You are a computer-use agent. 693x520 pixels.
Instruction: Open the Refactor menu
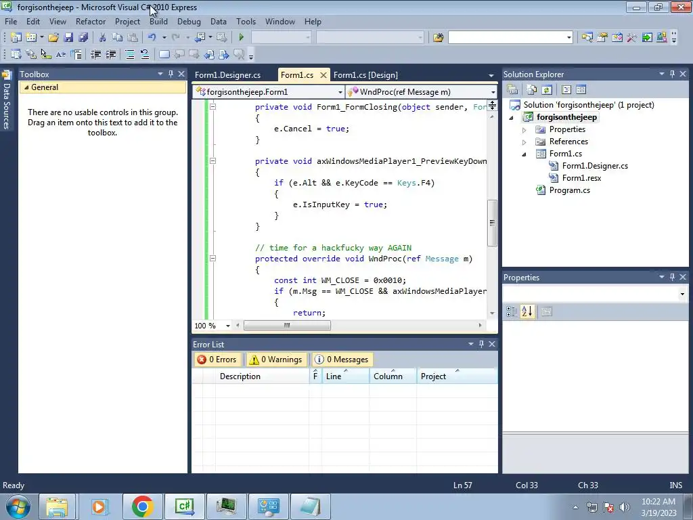click(x=91, y=22)
